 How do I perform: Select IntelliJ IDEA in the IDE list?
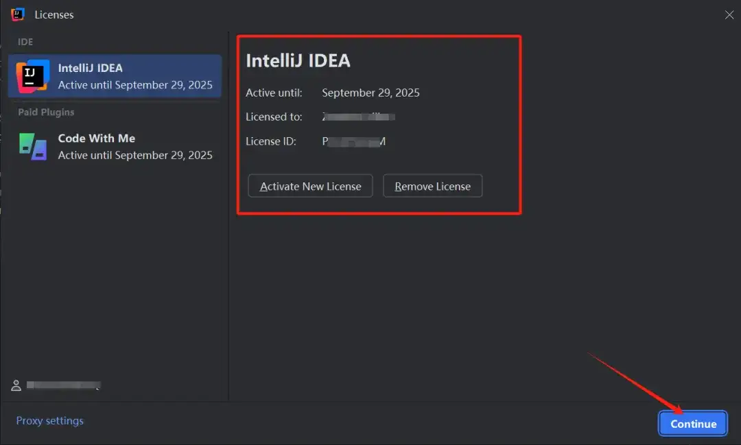point(115,76)
